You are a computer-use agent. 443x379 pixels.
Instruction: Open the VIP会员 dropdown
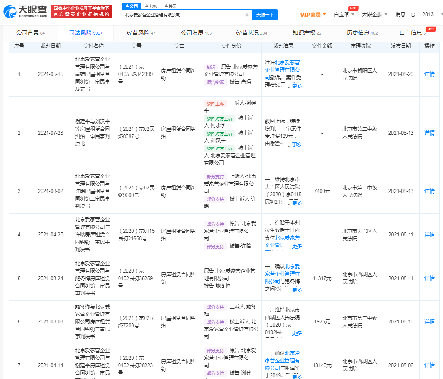[313, 15]
